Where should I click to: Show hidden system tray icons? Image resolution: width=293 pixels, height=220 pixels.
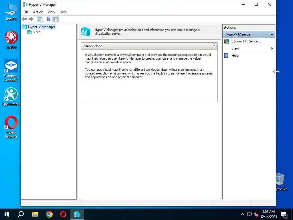click(242, 214)
